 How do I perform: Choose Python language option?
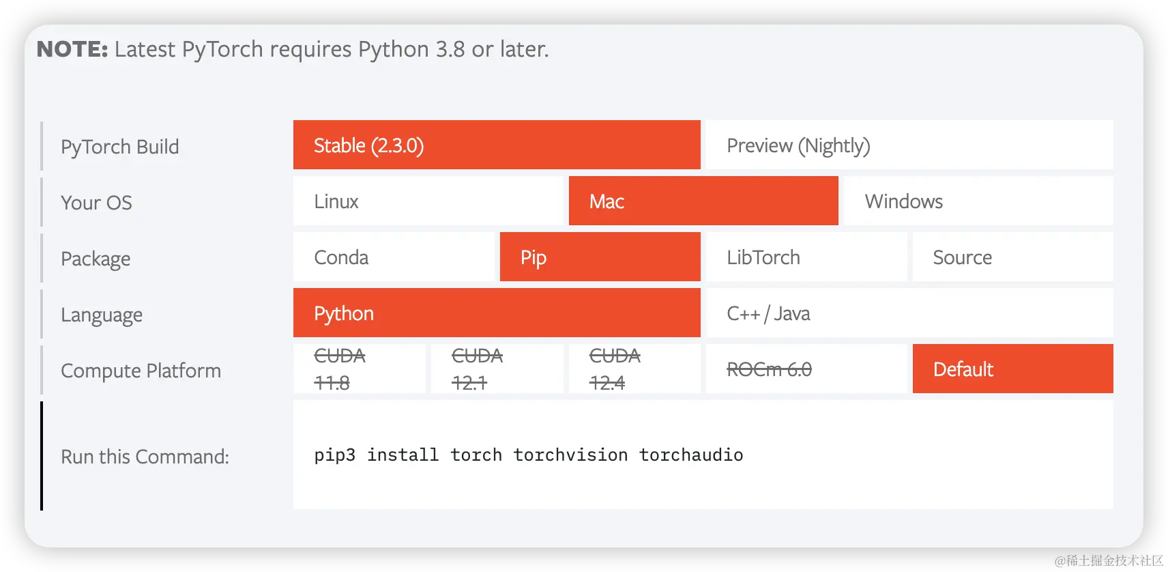pyautogui.click(x=497, y=313)
